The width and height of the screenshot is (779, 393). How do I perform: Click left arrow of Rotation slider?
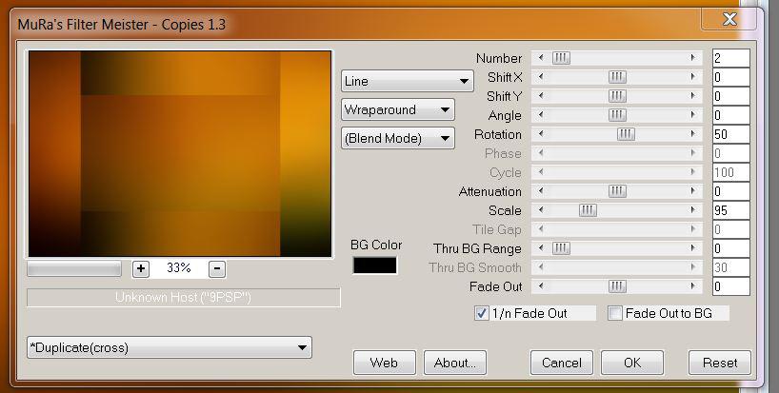click(x=541, y=134)
